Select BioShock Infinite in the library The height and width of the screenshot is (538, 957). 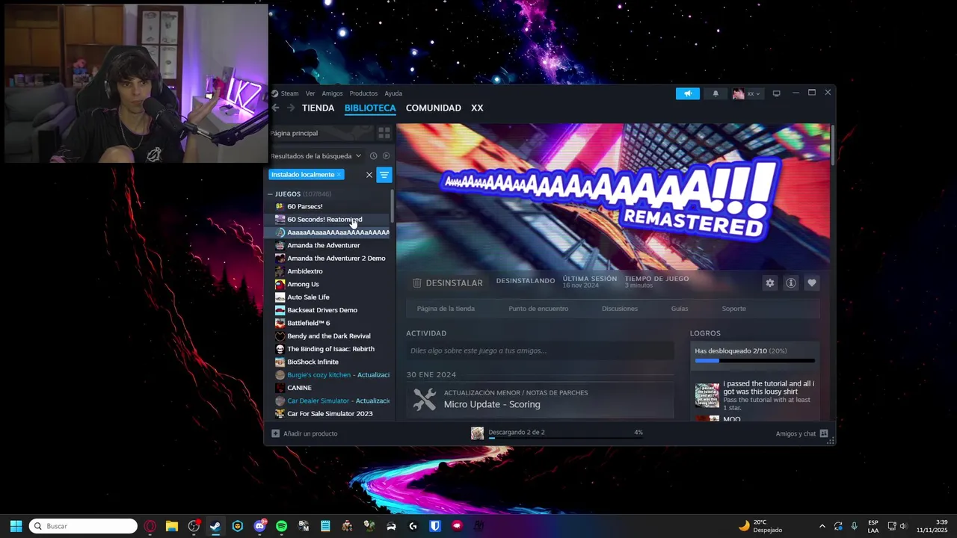pyautogui.click(x=313, y=362)
